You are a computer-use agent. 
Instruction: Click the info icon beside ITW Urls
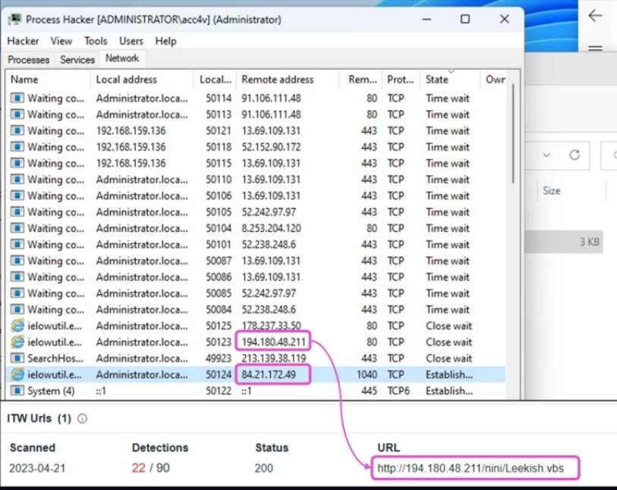[x=83, y=418]
